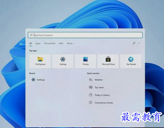164x128 pixels.
Task: Click the Weather cloud icon
Action: point(91,80)
